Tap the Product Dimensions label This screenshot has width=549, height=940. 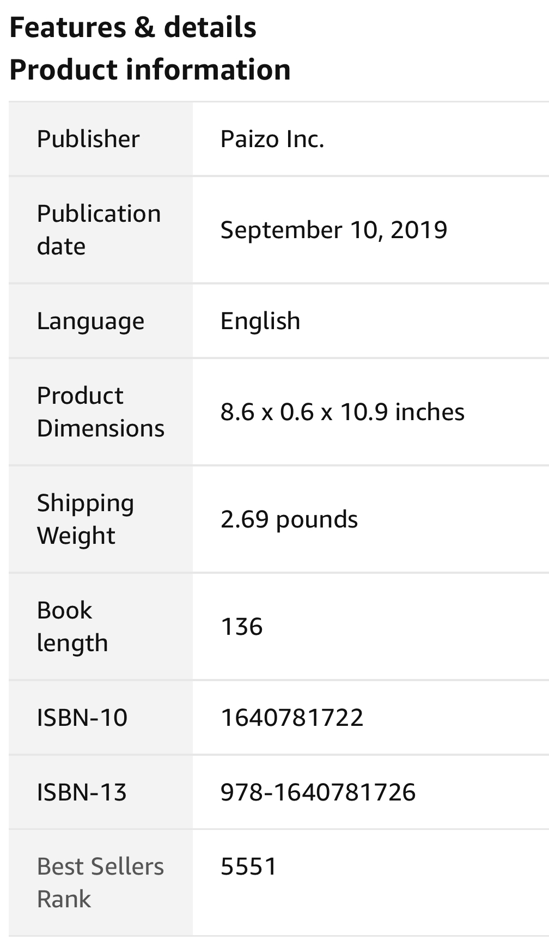click(x=101, y=411)
